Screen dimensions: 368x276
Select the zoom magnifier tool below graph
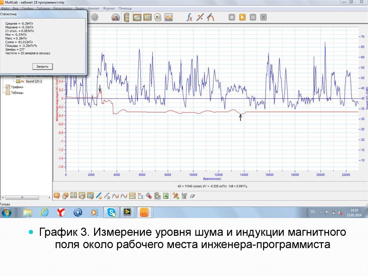pos(90,196)
